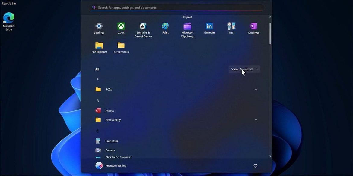The image size is (353, 176).
Task: Click the Camera app icon
Action: tap(98, 150)
